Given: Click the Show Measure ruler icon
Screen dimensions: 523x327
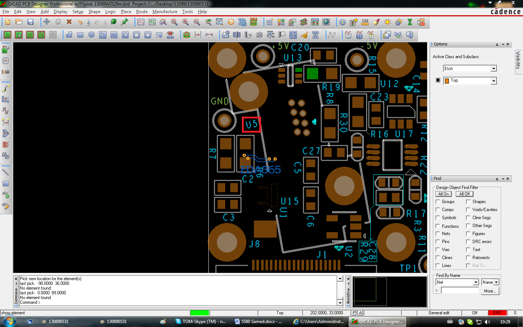Looking at the screenshot, I should [365, 22].
